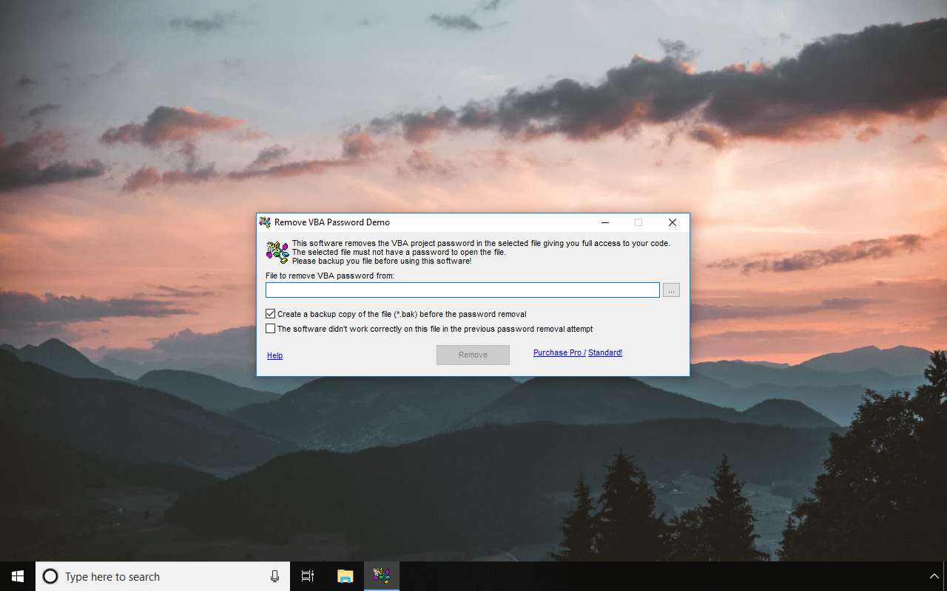Screen dimensions: 947x591
Task: Minimize the Remove VBA Password Demo window
Action: [605, 222]
